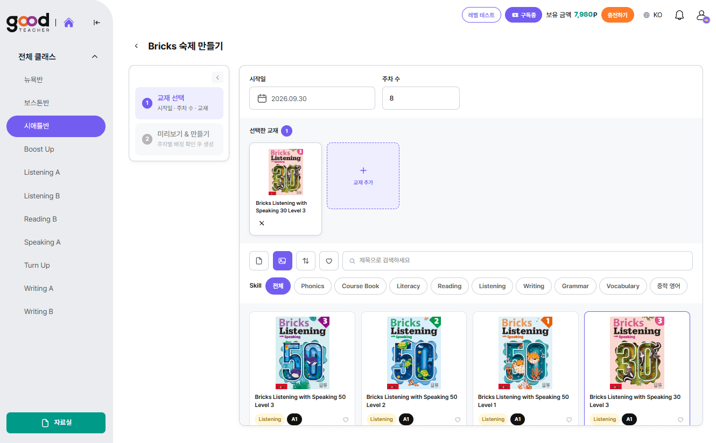Collapse the sidebar with the arrow-bar icon
The width and height of the screenshot is (716, 443).
pos(97,23)
